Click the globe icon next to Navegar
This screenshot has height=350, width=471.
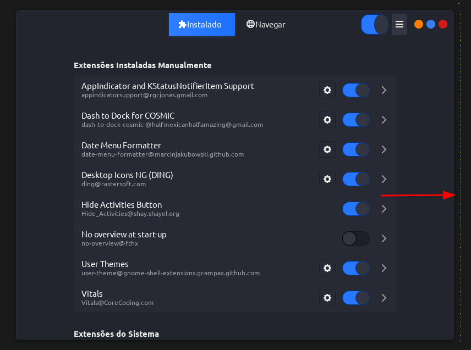[250, 24]
